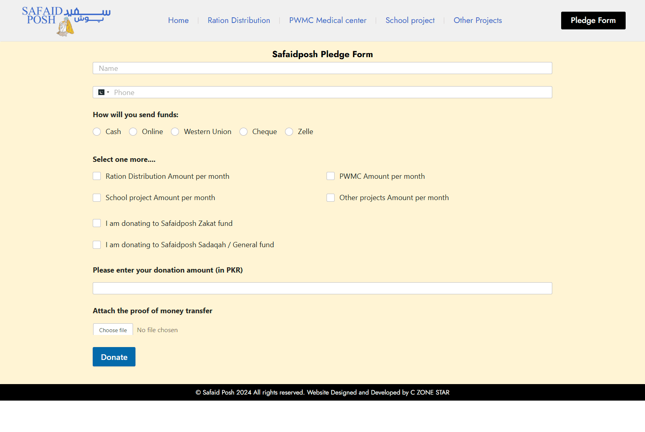The width and height of the screenshot is (645, 432).
Task: Choose Online as payment method
Action: pos(133,132)
